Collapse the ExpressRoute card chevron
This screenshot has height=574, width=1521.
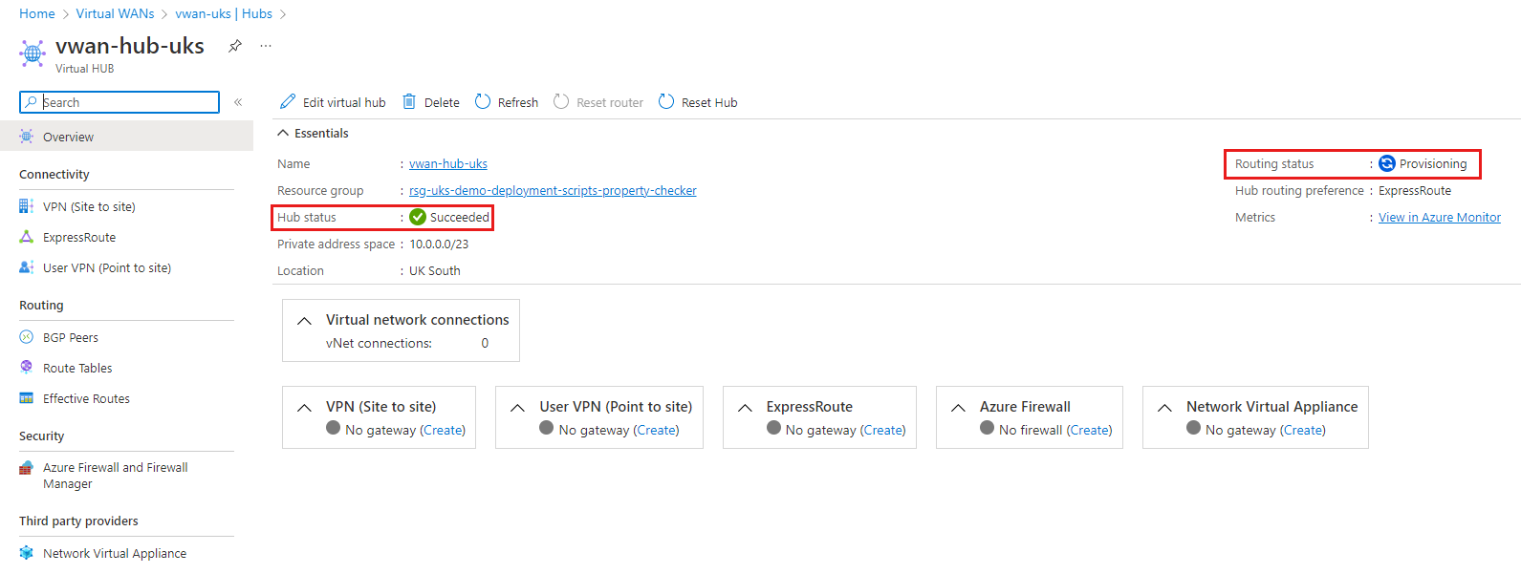click(745, 408)
